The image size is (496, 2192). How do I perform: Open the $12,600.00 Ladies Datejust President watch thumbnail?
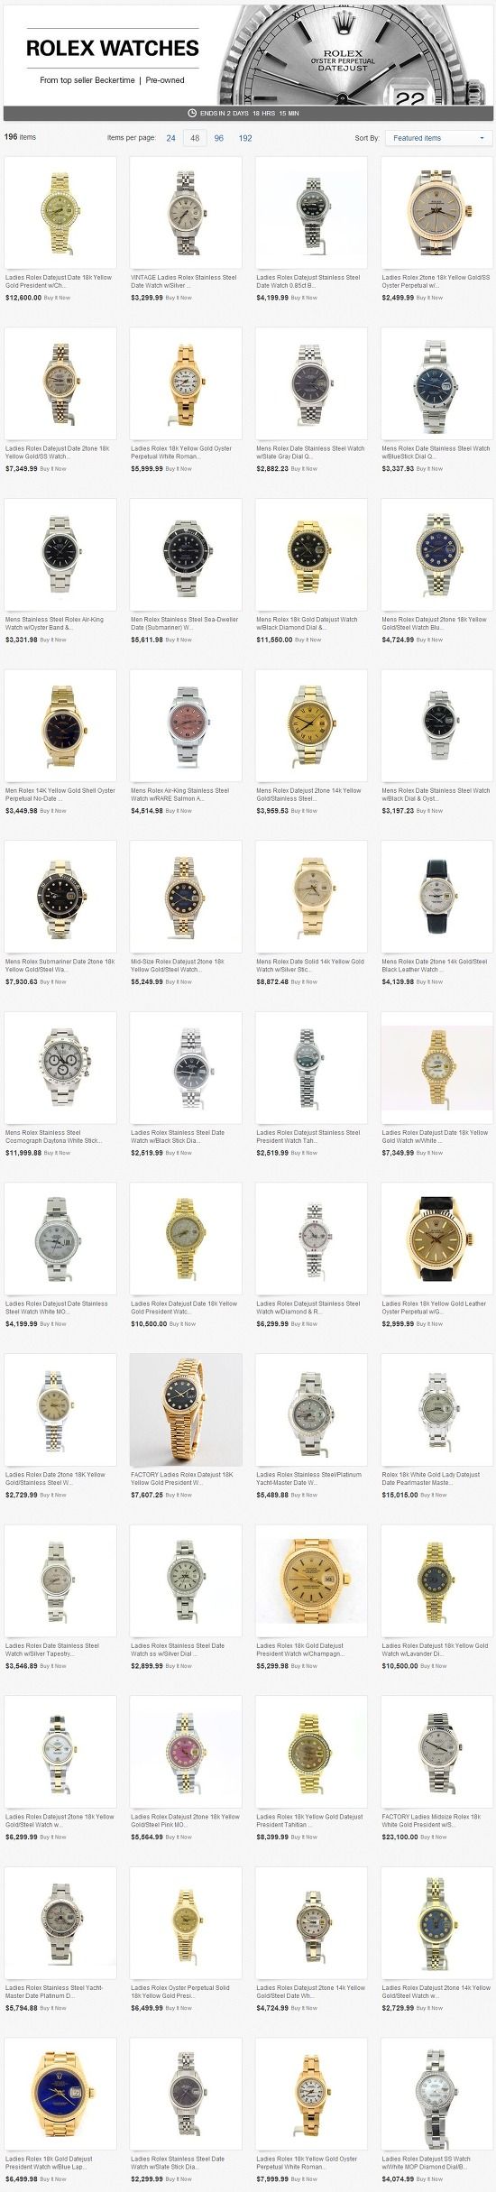coord(60,213)
